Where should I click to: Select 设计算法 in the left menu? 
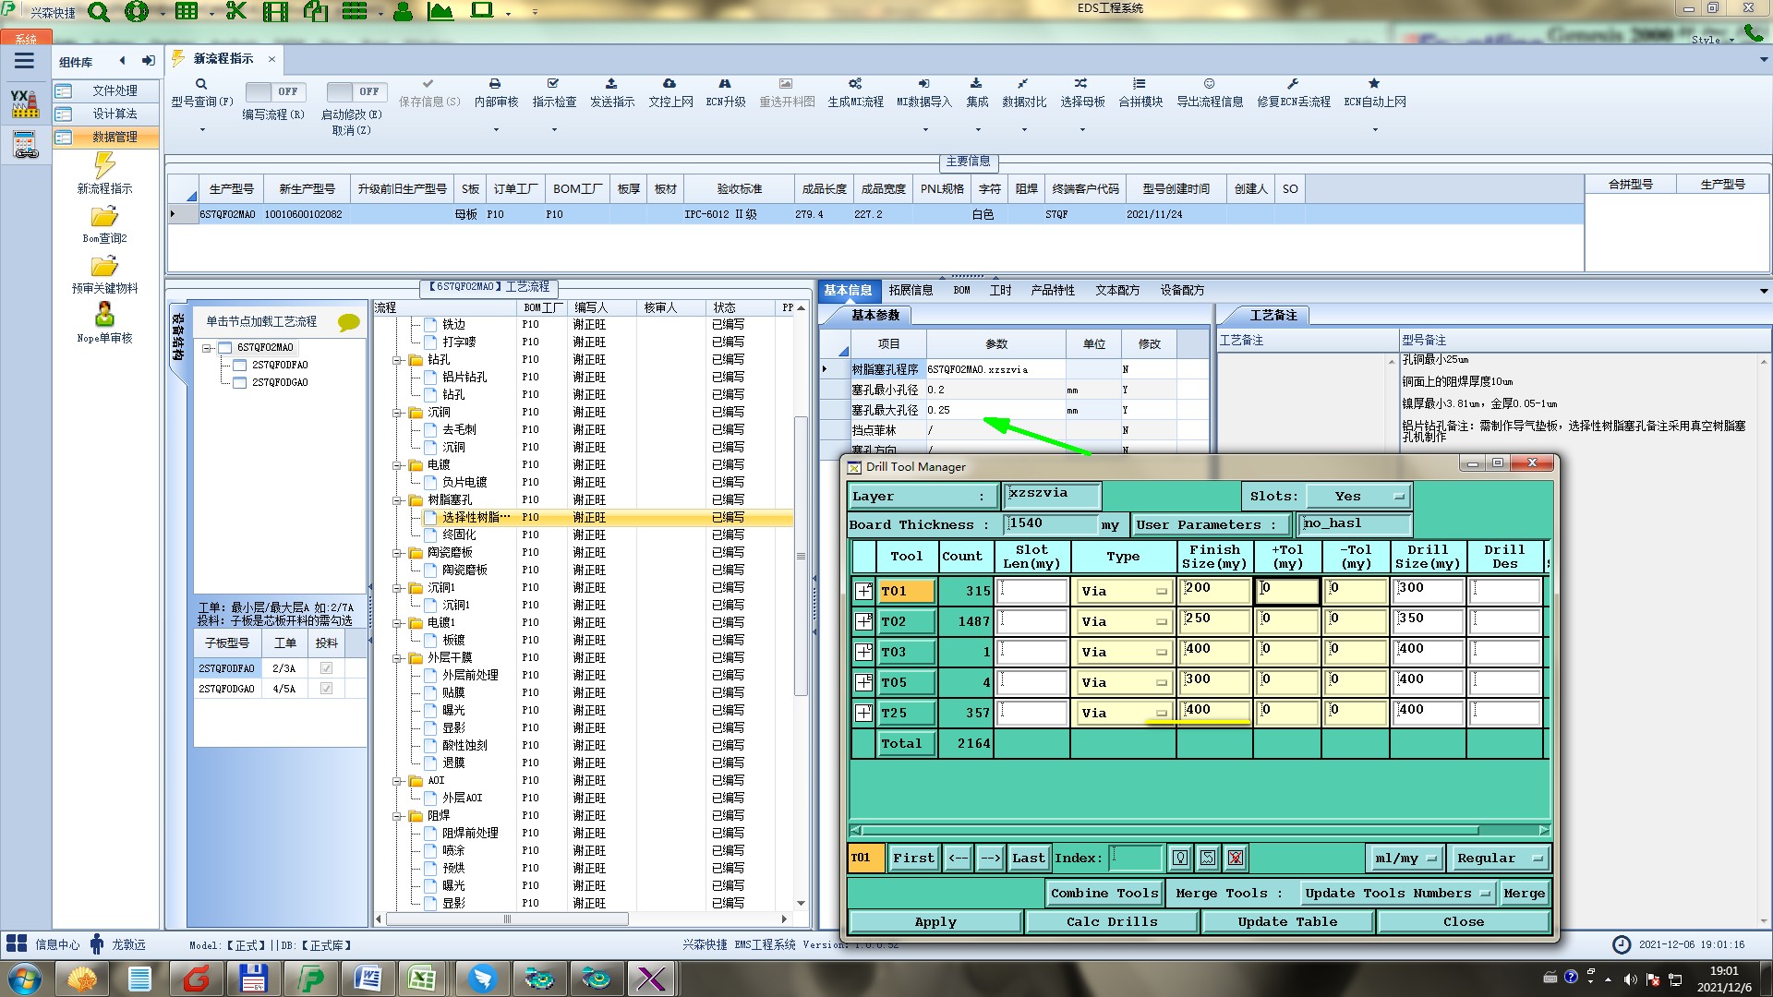(x=115, y=114)
